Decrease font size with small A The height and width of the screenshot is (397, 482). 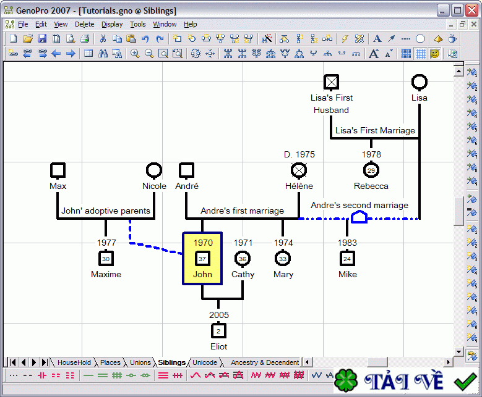click(x=388, y=54)
